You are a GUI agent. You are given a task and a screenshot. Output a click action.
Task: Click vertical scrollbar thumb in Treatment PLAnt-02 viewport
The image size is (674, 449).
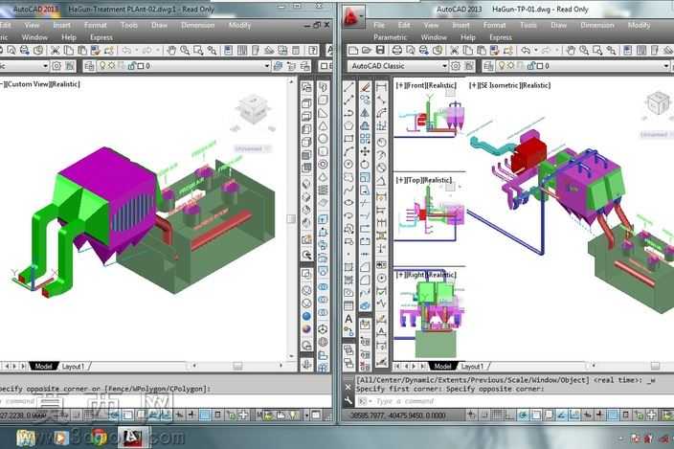(291, 219)
